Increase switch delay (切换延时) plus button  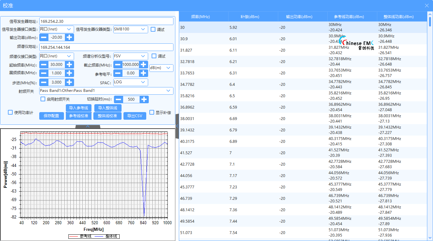[144, 99]
